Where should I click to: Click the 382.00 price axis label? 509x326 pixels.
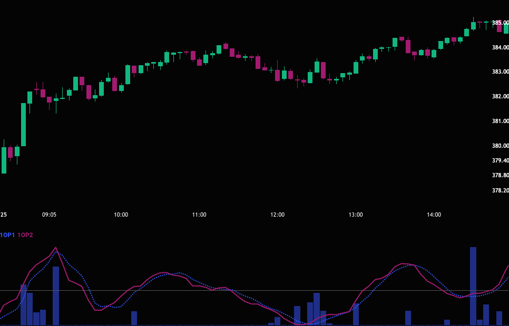[x=501, y=96]
